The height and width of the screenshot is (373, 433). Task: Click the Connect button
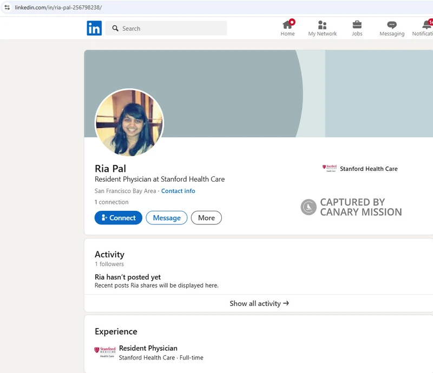tap(118, 218)
